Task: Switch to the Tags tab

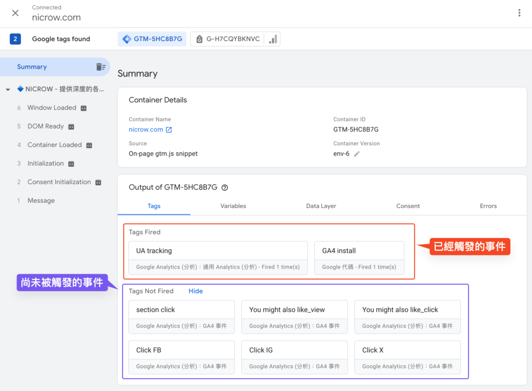Action: coord(154,206)
